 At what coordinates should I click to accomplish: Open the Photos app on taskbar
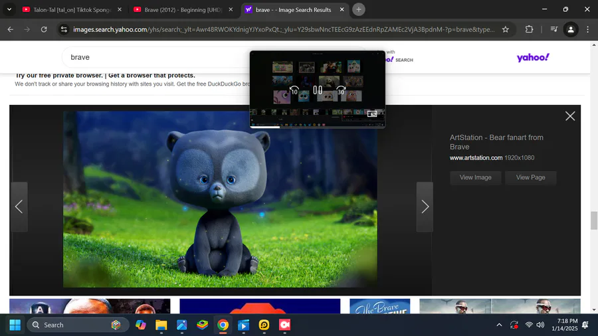coord(182,325)
